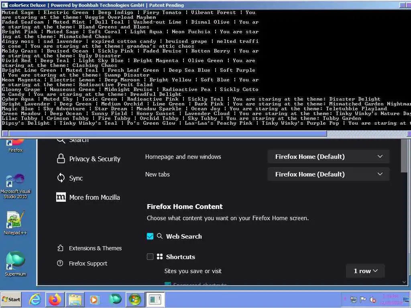411x308 pixels.
Task: Click the 'New tabs' label
Action: coord(157,174)
